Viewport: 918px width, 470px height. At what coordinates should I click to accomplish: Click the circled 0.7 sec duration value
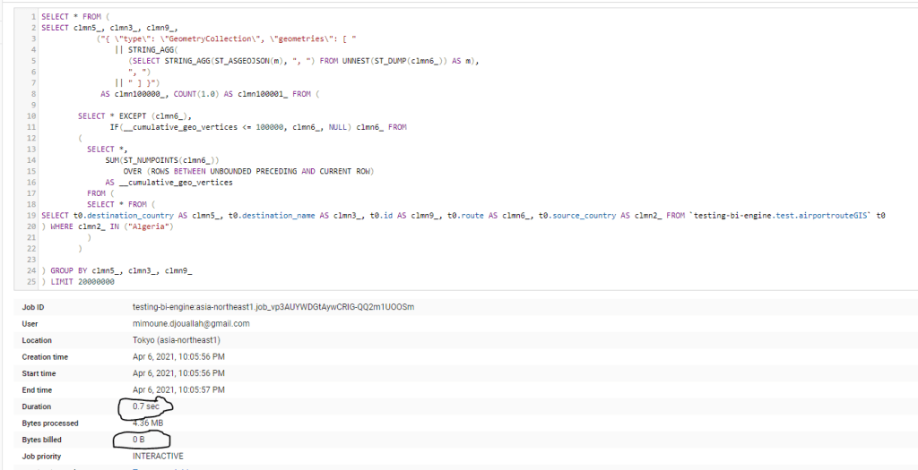coord(146,406)
